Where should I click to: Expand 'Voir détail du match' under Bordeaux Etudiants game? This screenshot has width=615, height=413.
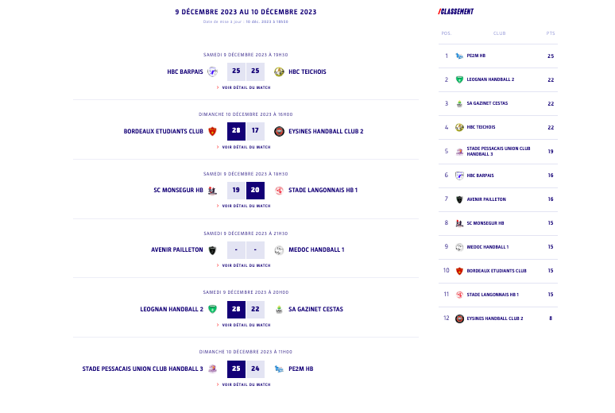pyautogui.click(x=246, y=147)
